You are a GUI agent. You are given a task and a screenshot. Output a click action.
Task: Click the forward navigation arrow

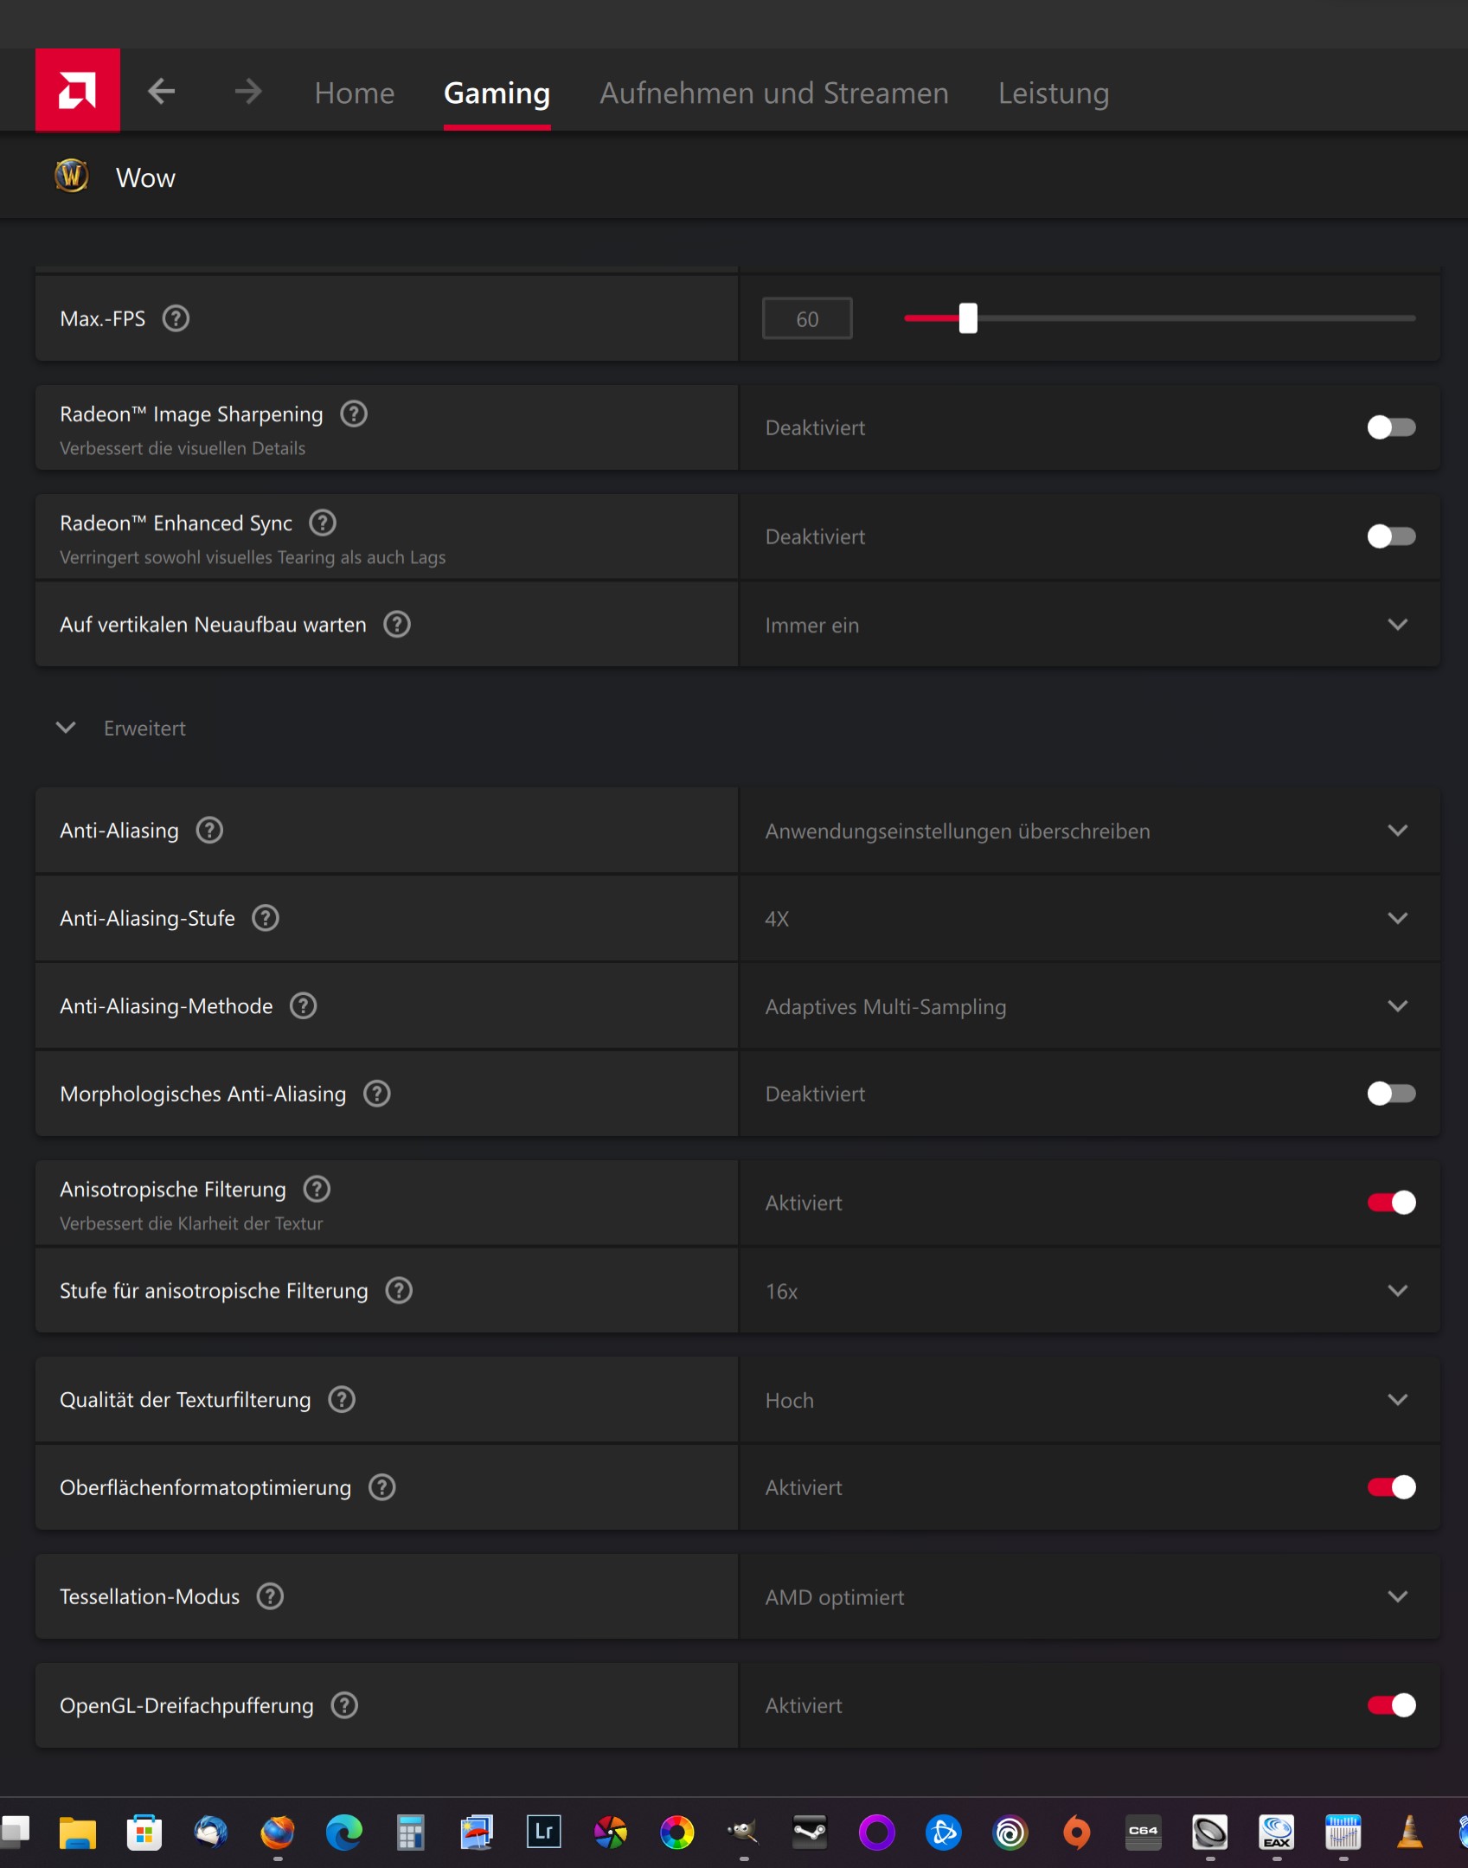pyautogui.click(x=248, y=91)
